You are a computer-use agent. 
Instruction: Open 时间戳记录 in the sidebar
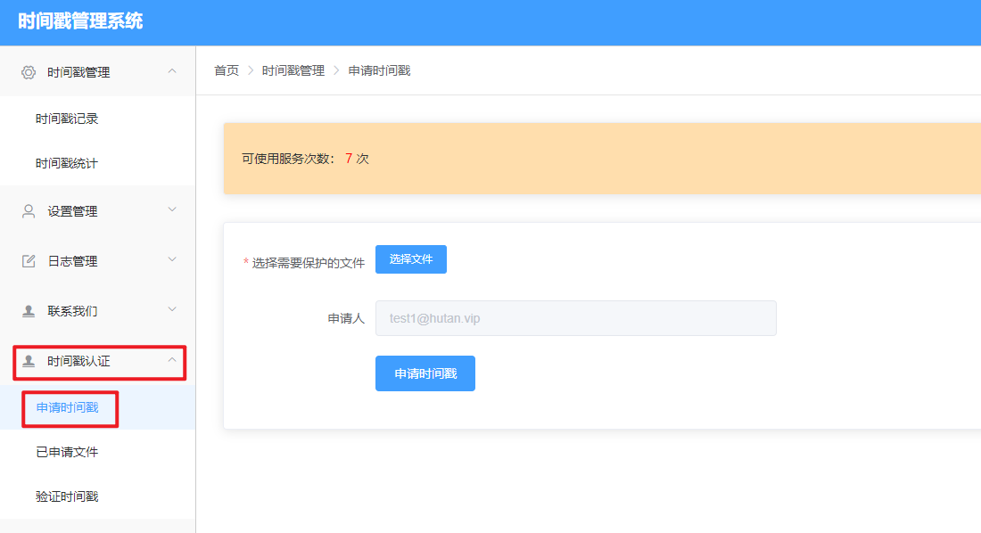click(67, 119)
